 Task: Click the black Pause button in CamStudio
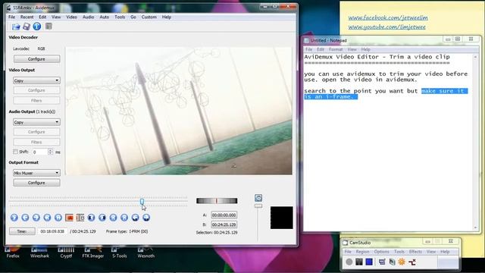point(358,262)
